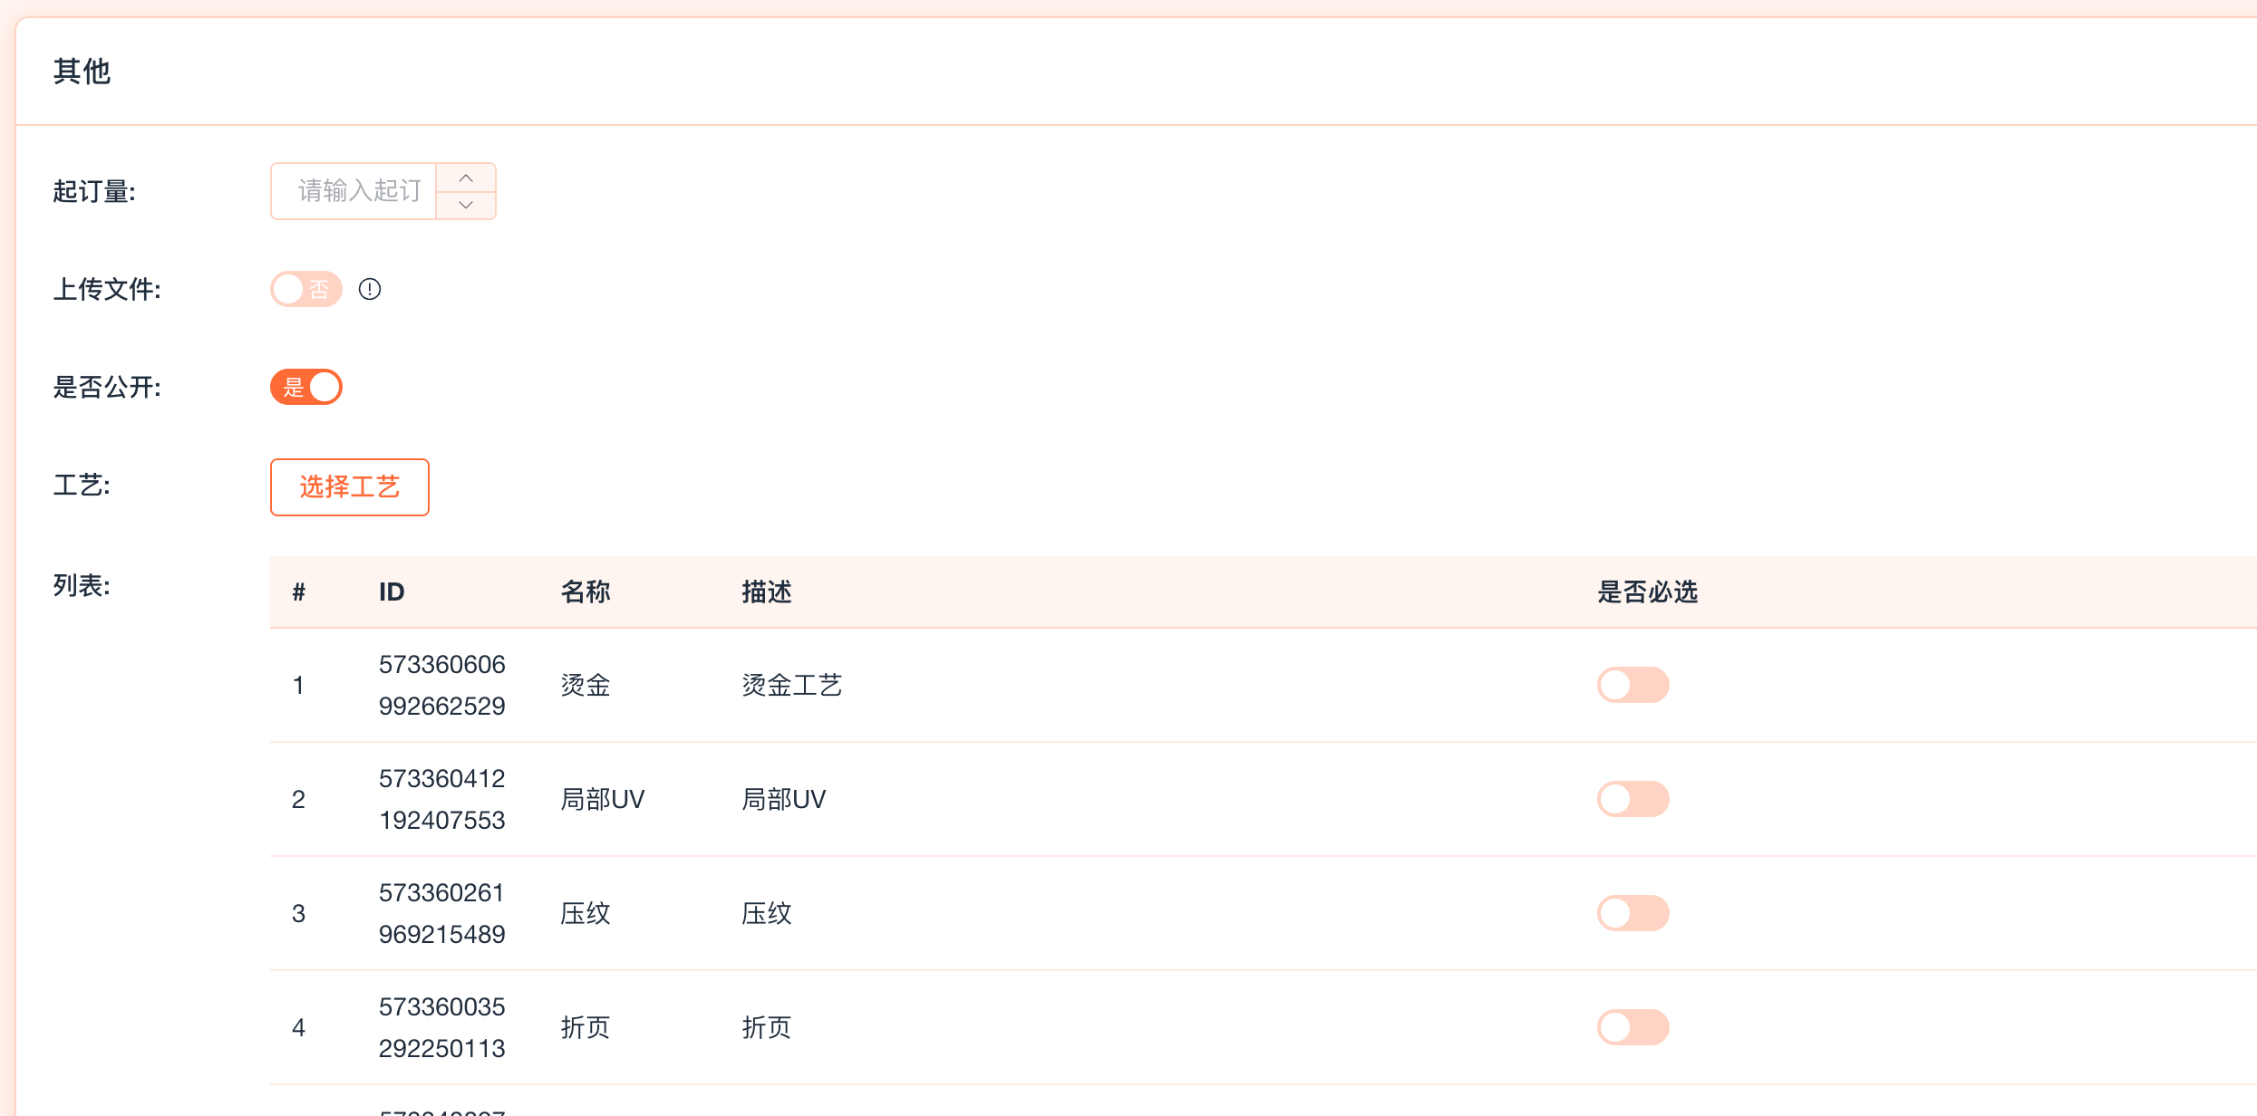Enable the 上传文件 toggle

tap(306, 289)
